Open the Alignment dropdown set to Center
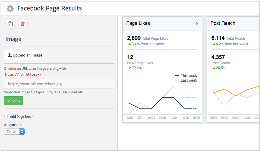Screen dimensions: 260x151 [x=14, y=131]
